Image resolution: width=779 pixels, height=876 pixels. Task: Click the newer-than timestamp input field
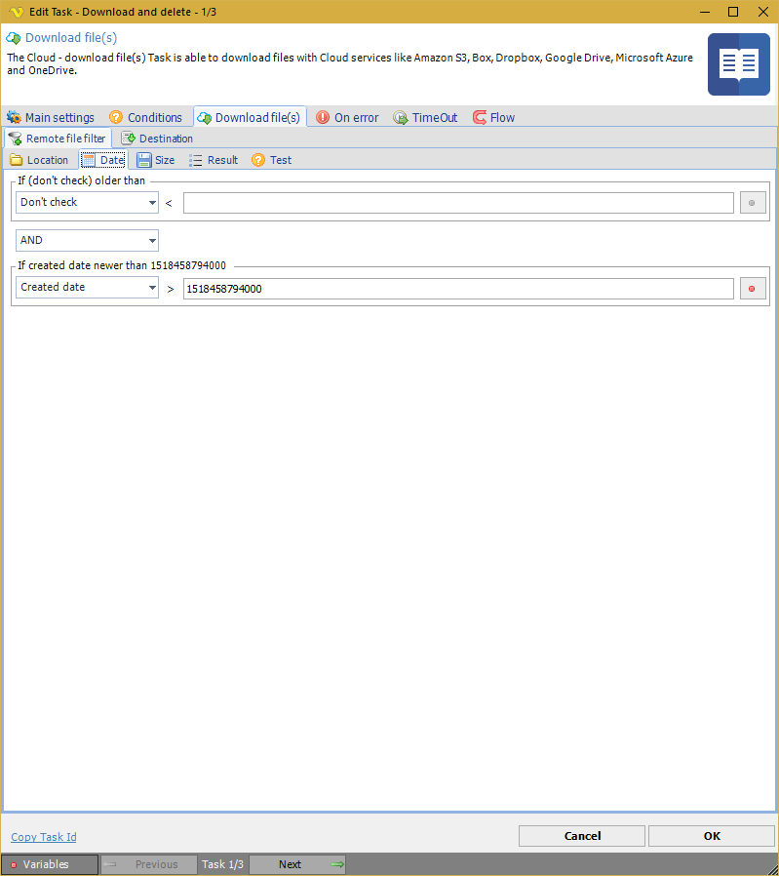(x=458, y=289)
